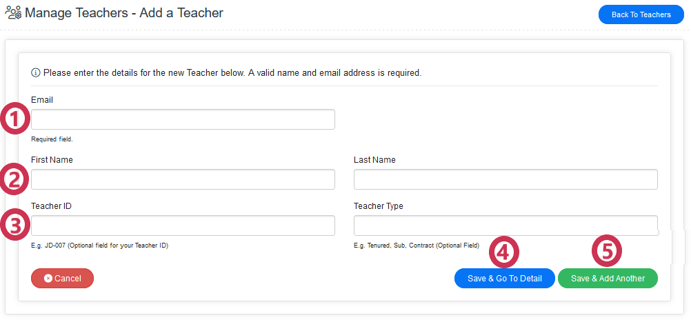The image size is (691, 320).
Task: Click the red number 3 marker
Action: (x=14, y=225)
